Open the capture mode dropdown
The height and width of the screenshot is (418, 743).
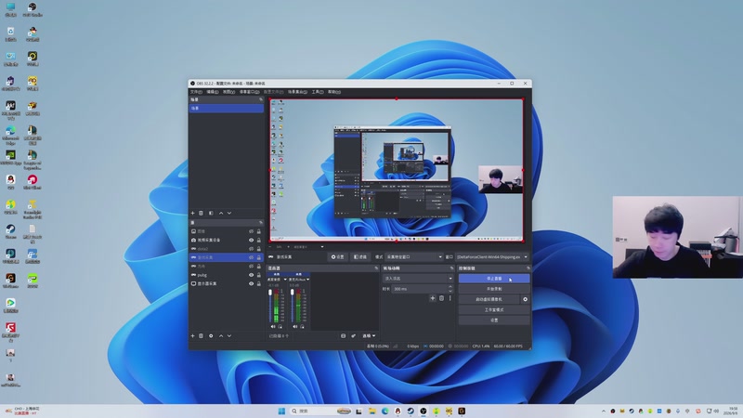tap(414, 257)
